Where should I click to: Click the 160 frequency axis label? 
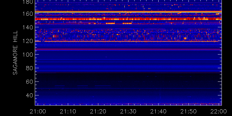pos(28,14)
